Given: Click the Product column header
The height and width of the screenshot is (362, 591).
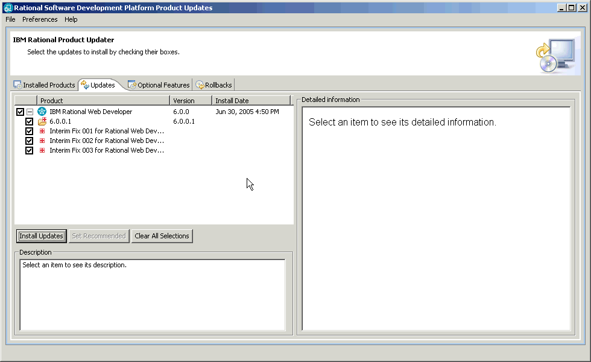Looking at the screenshot, I should click(103, 101).
